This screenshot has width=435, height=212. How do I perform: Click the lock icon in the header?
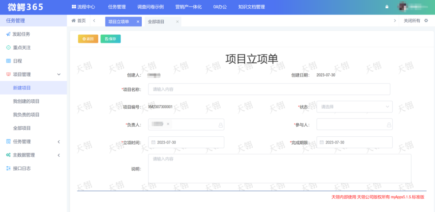click(387, 7)
